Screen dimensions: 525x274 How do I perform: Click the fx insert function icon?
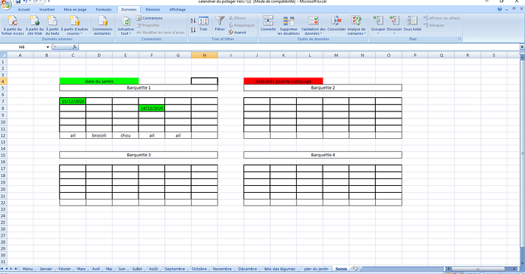[x=75, y=47]
